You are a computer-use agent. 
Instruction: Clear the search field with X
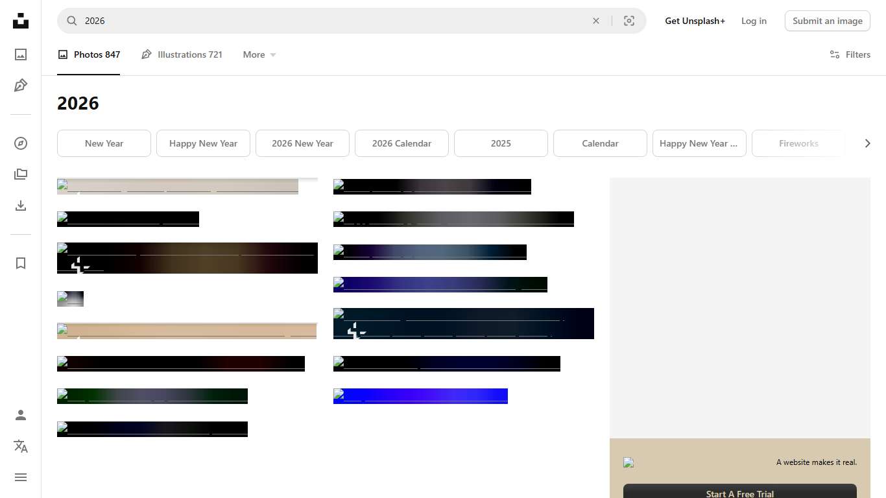pos(595,21)
